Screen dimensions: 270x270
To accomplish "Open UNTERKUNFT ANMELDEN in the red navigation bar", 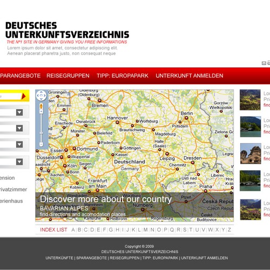I will 190,76.
